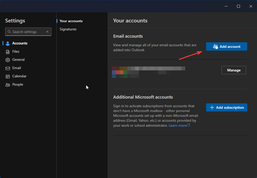This screenshot has height=178, width=257.
Task: Open the Learn more link
Action: [x=178, y=126]
